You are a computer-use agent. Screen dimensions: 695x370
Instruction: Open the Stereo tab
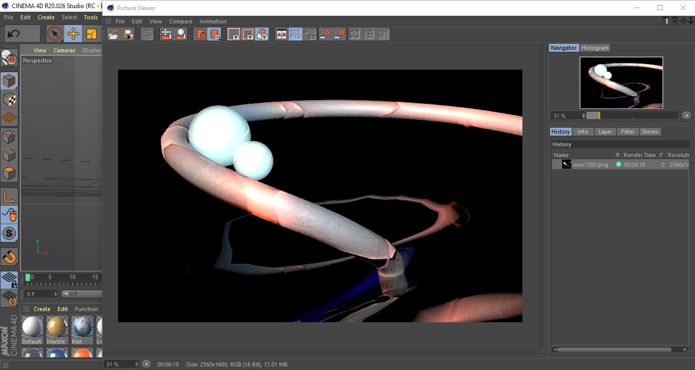[650, 132]
